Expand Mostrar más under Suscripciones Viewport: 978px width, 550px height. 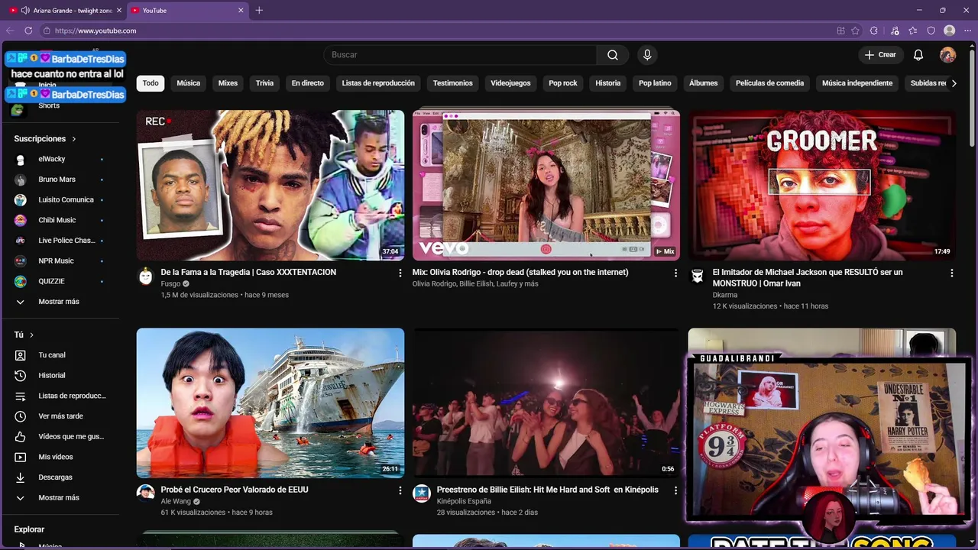coord(60,302)
